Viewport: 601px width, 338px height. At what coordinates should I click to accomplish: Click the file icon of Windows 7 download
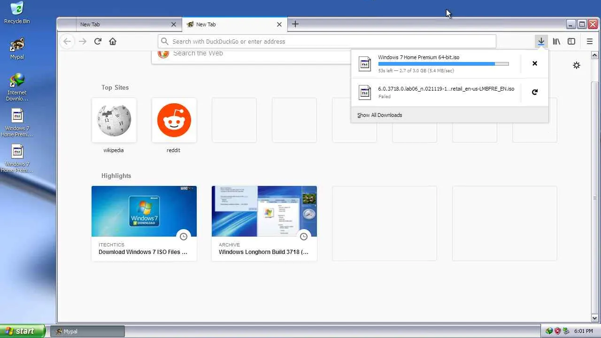[365, 63]
